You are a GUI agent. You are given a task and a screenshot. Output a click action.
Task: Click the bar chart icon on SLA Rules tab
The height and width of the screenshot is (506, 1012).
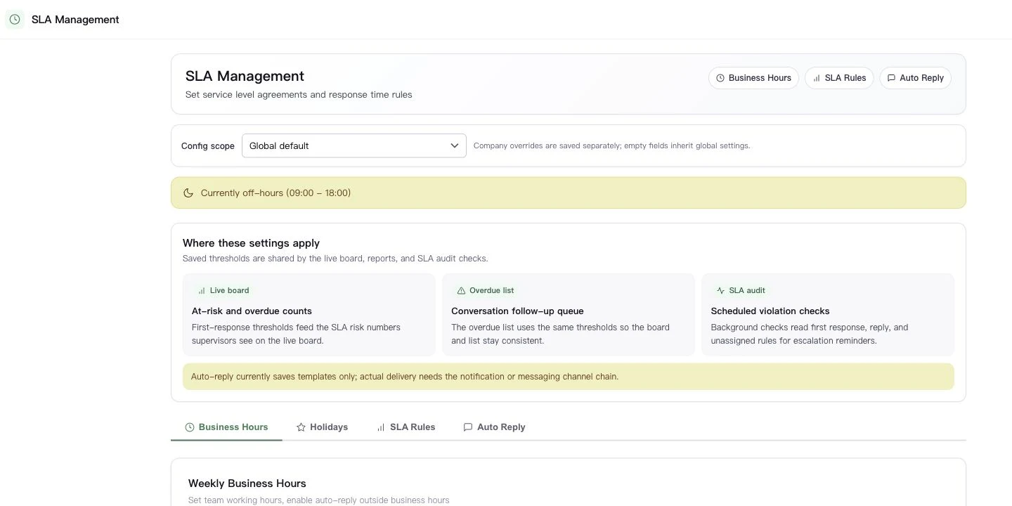coord(381,427)
